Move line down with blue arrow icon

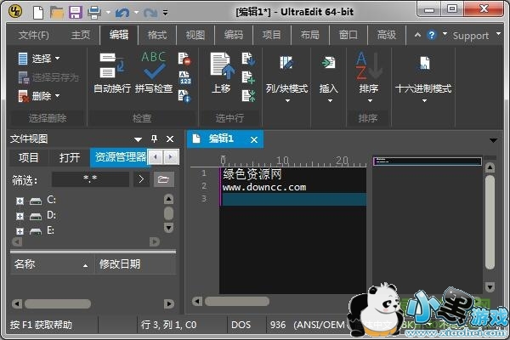point(248,59)
